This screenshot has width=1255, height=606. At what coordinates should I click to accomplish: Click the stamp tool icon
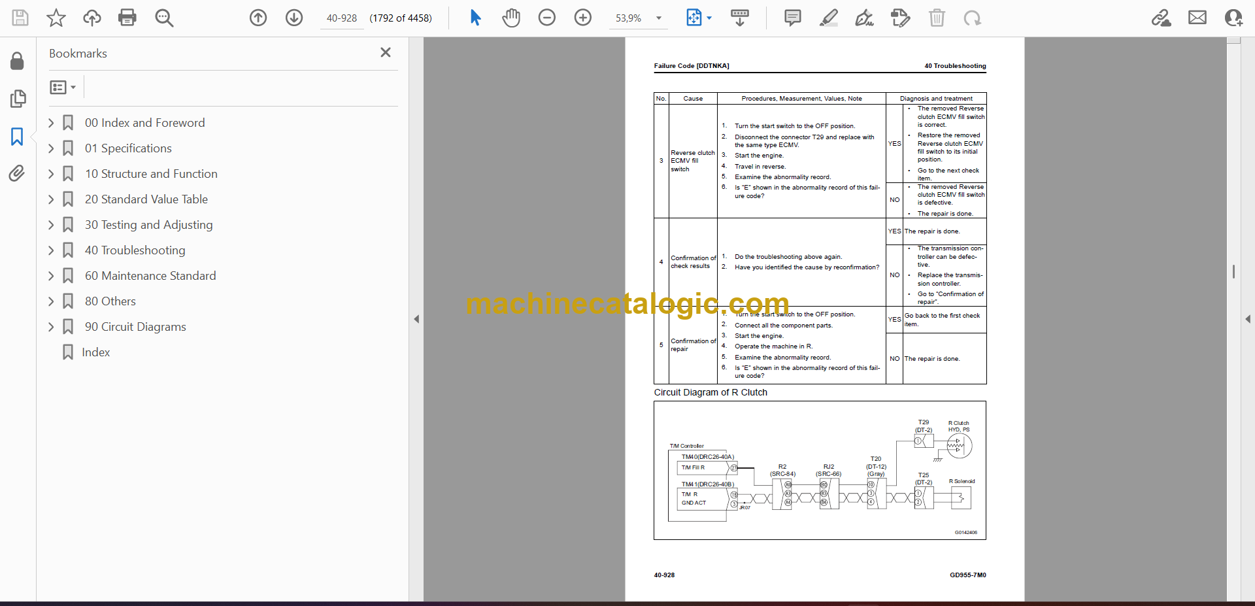click(901, 18)
